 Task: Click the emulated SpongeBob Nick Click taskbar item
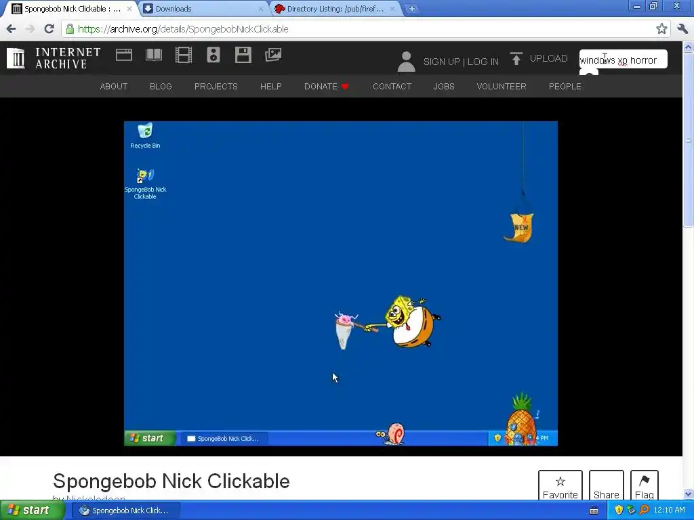(x=224, y=438)
